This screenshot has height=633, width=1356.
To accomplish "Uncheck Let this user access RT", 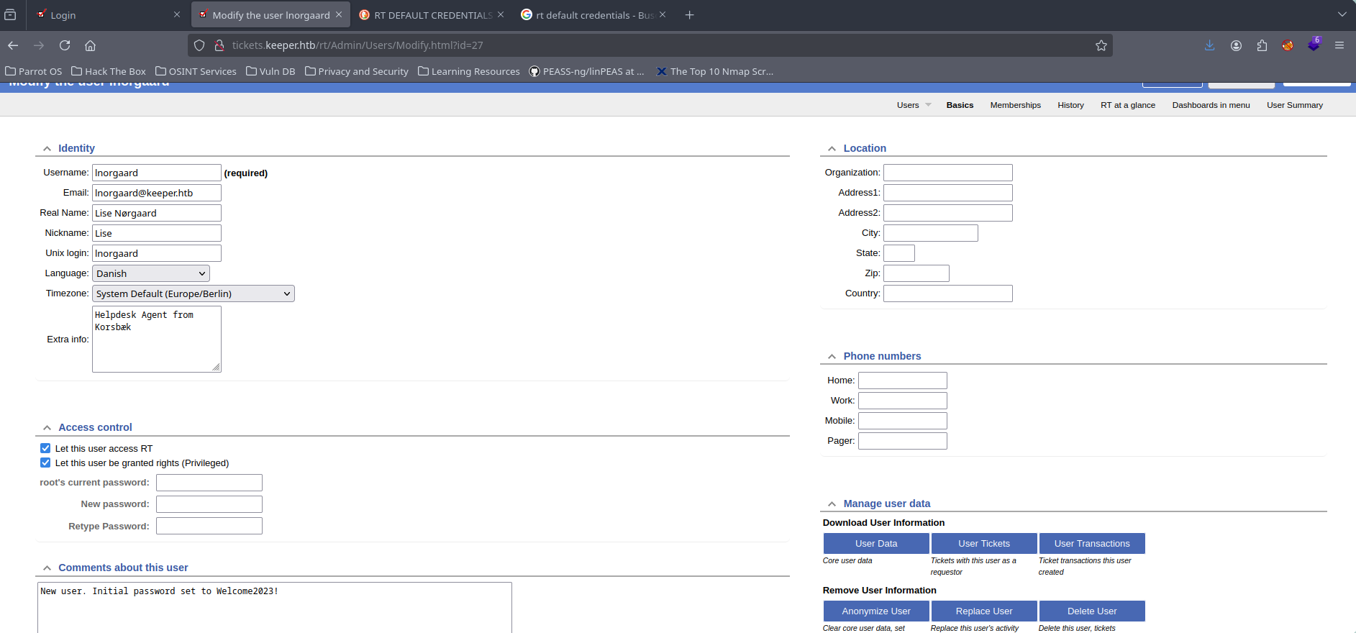I will [x=45, y=448].
